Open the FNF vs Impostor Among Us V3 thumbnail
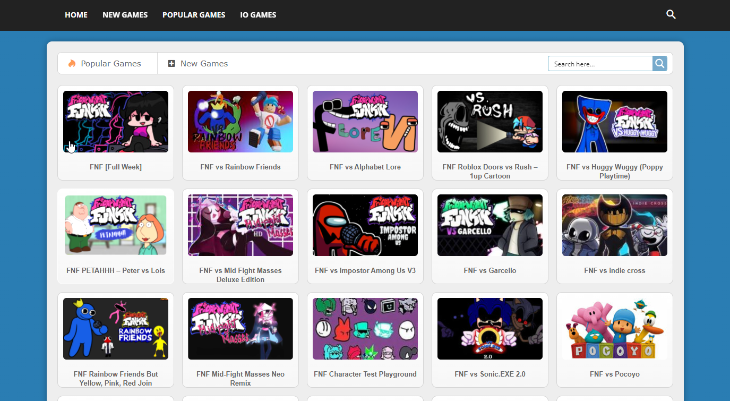The image size is (730, 401). pyautogui.click(x=365, y=225)
